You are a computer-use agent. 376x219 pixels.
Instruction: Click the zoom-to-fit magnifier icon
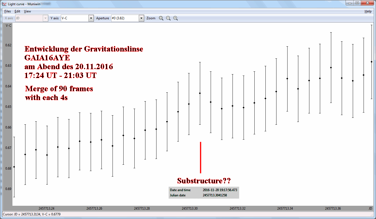(x=161, y=18)
